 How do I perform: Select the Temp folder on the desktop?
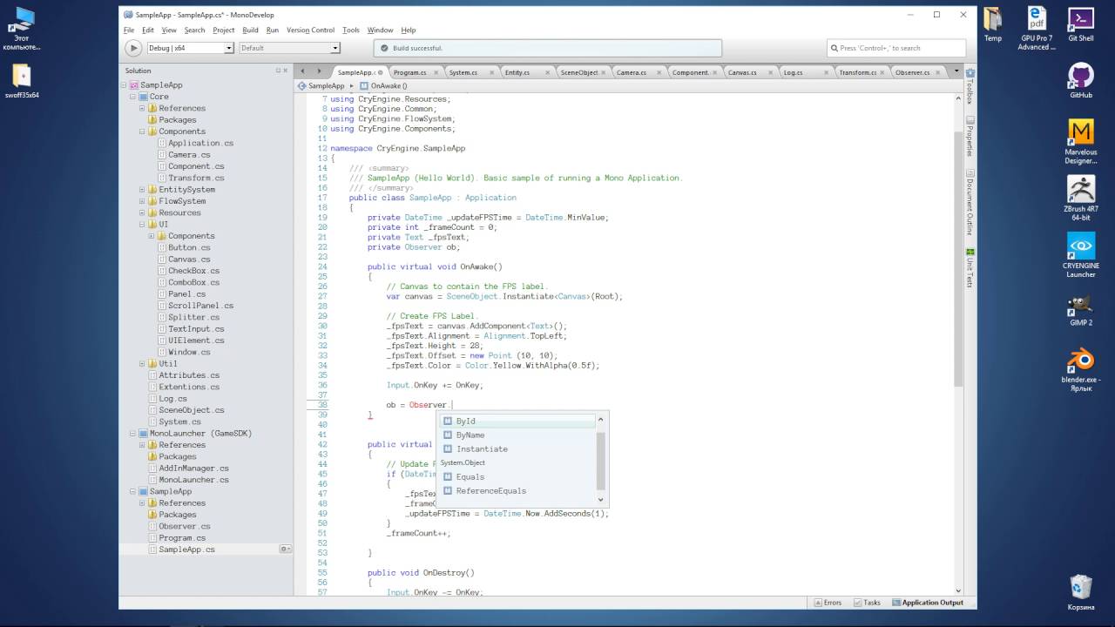click(x=993, y=24)
